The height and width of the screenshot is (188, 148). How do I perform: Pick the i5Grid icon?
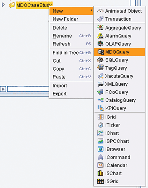tap(100, 181)
